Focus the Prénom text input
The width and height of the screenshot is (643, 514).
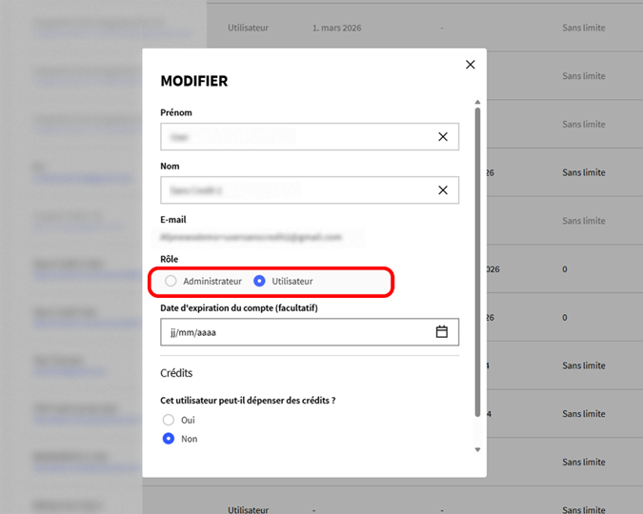(295, 137)
